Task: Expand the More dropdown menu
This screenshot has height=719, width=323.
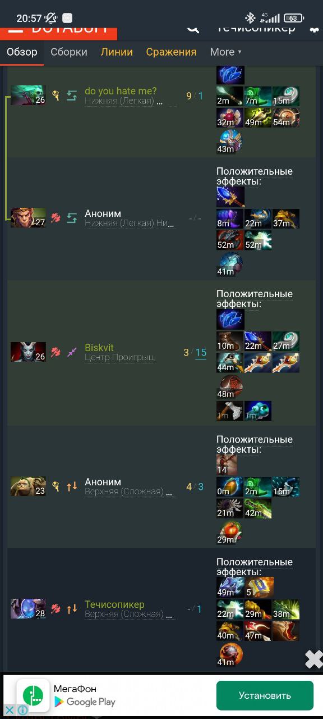Action: tap(225, 52)
